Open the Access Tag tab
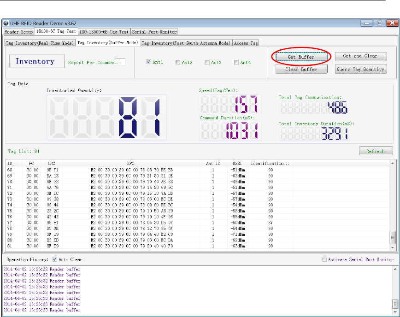Image resolution: width=400 pixels, height=317 pixels. (x=246, y=43)
